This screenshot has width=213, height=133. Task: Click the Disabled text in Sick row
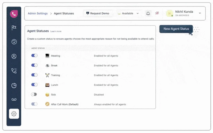99,95
